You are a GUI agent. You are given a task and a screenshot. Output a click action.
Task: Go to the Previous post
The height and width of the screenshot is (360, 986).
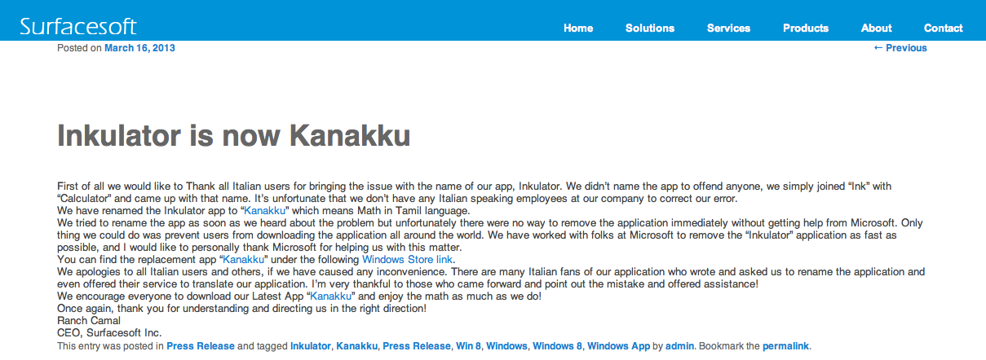(x=900, y=48)
